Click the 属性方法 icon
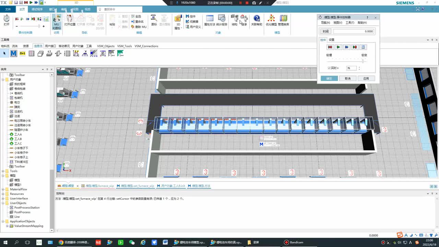This screenshot has width=439, height=247. tap(210, 21)
